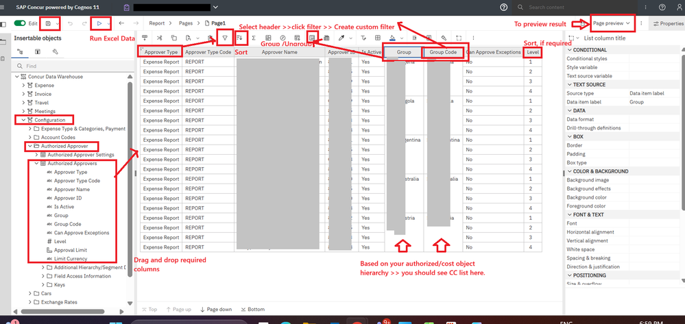Click the Bottom button
Image resolution: width=685 pixels, height=324 pixels.
click(x=252, y=309)
